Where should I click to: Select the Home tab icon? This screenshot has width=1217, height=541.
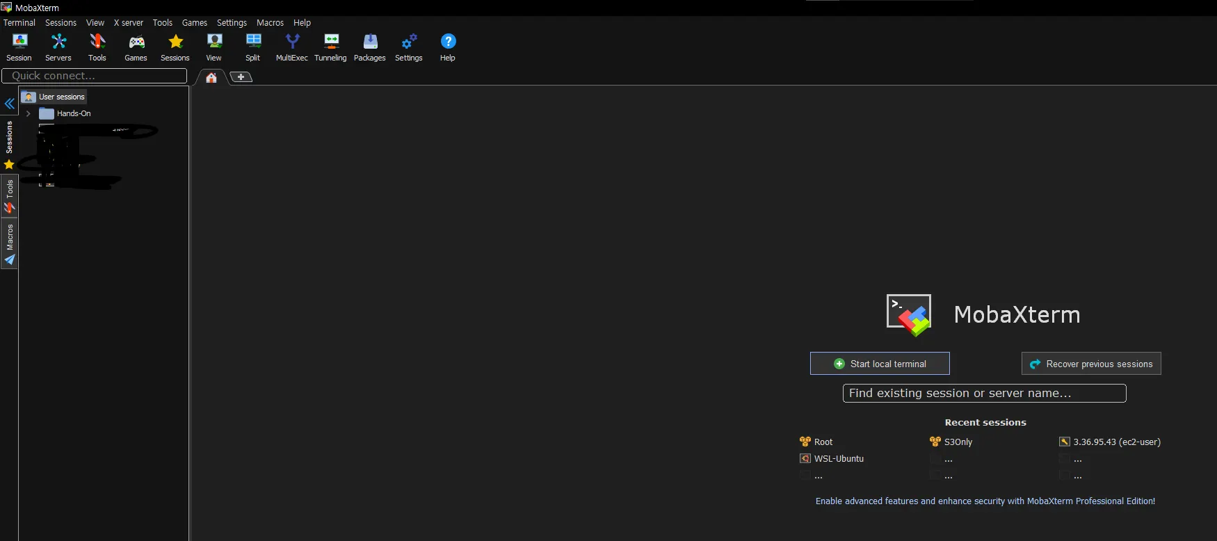click(211, 77)
